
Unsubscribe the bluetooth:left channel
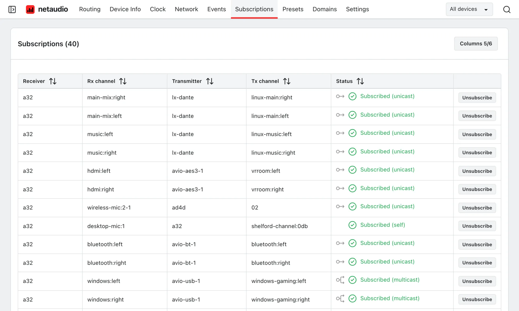pos(477,244)
